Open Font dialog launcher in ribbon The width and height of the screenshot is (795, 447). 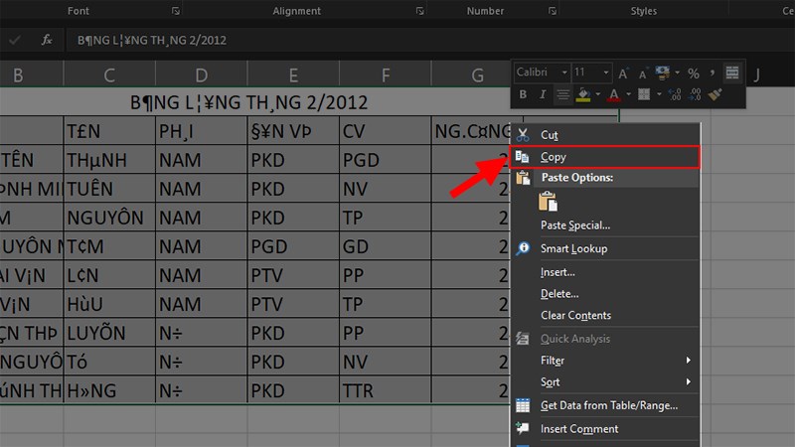(x=176, y=11)
